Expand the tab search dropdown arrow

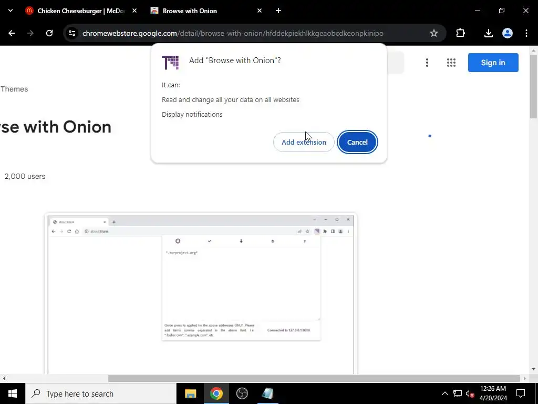(x=11, y=11)
